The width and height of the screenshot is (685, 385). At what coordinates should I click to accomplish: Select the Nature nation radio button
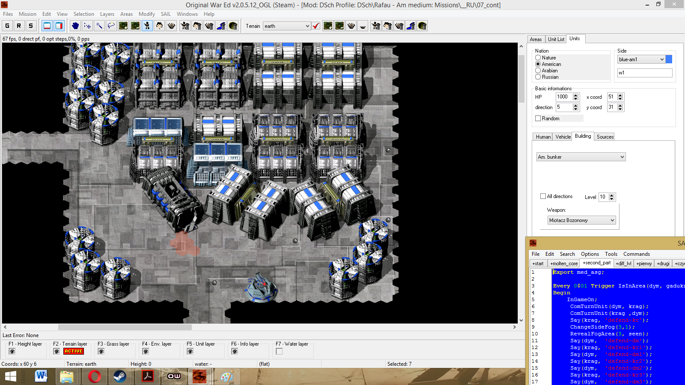tap(538, 58)
